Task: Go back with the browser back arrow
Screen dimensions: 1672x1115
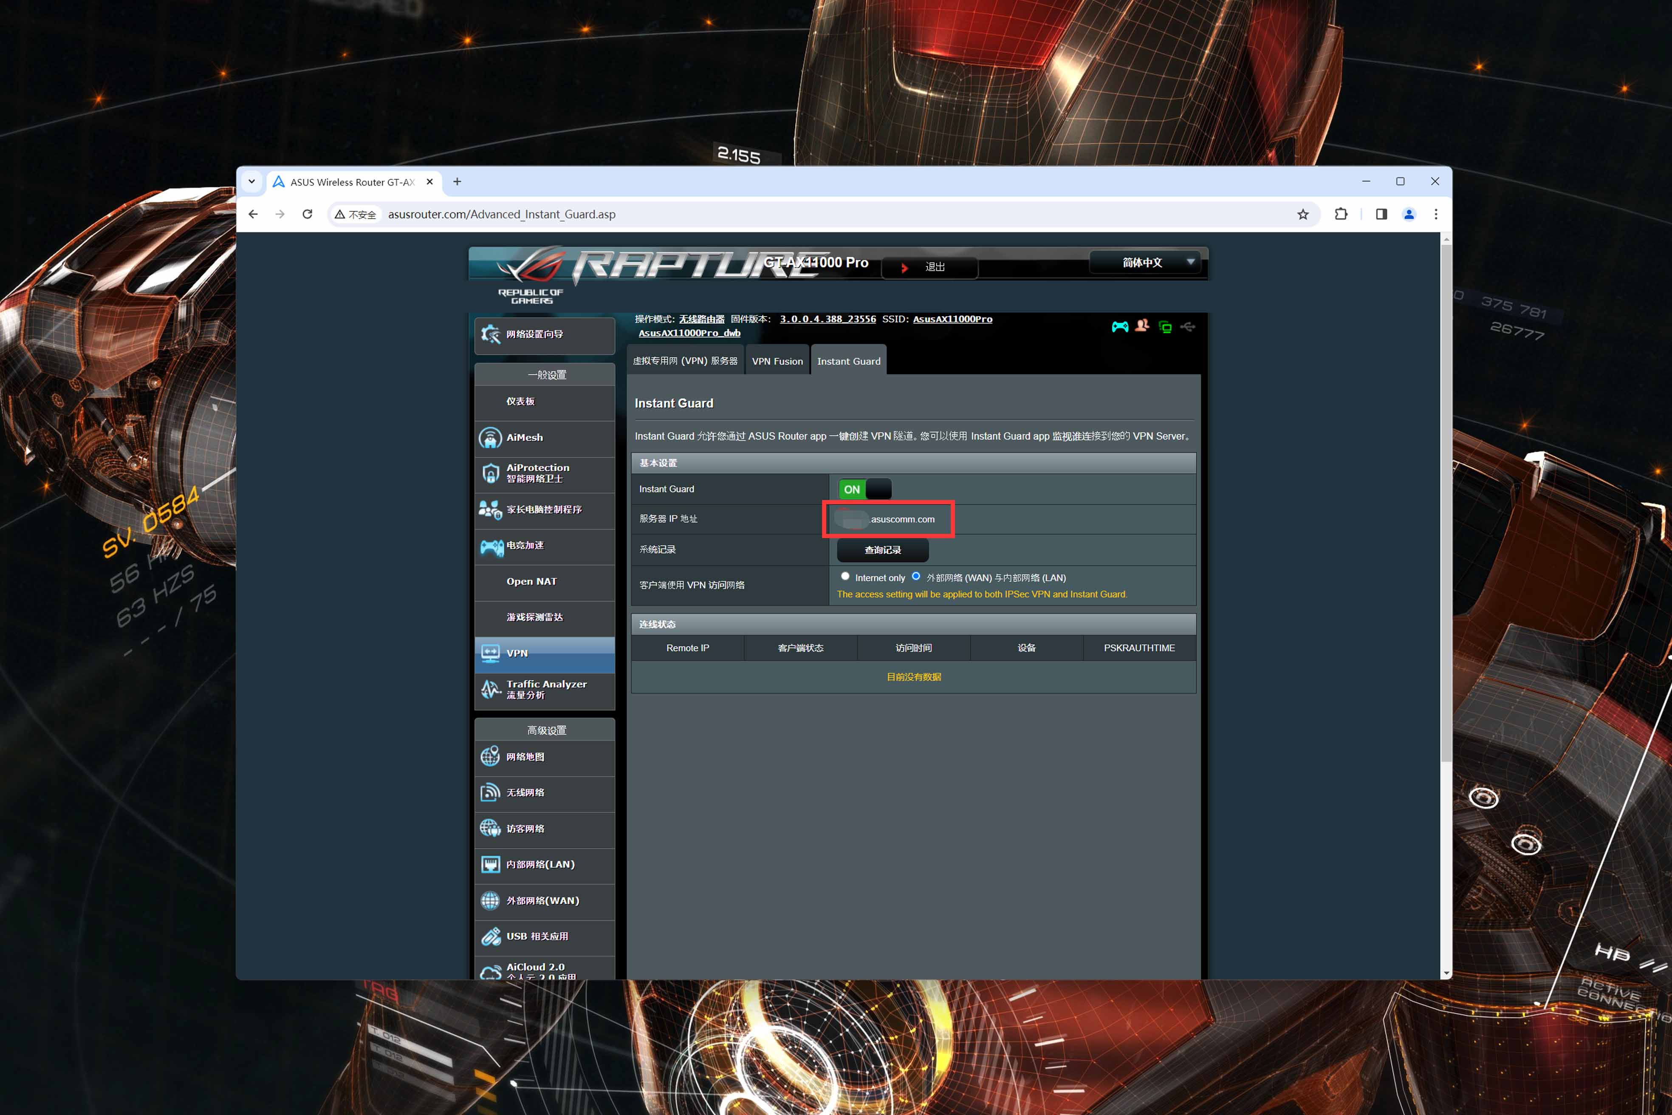Action: pos(253,214)
